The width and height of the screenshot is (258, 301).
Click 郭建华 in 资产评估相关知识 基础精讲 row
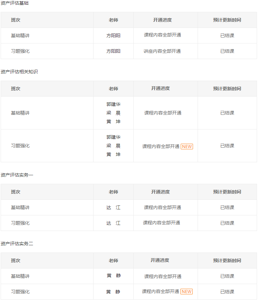click(x=113, y=104)
